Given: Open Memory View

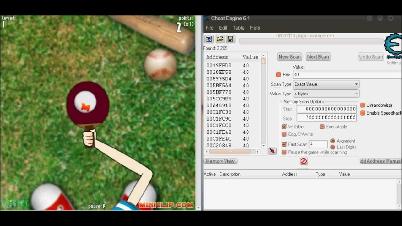Looking at the screenshot, I should (220, 161).
